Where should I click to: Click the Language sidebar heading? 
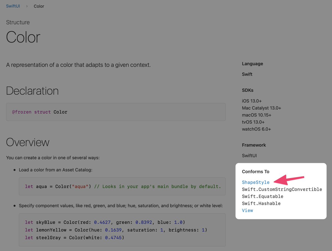pos(252,64)
